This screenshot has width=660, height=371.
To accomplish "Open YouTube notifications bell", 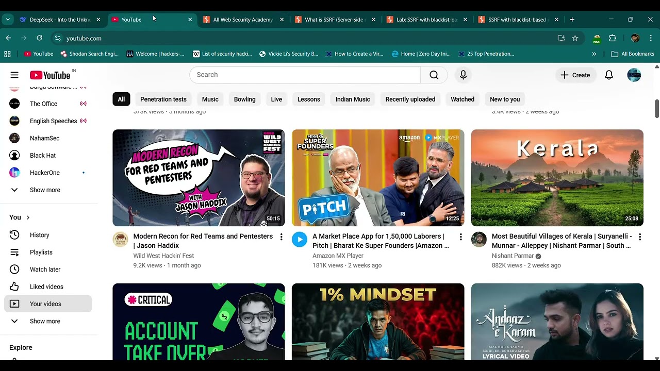I will (609, 75).
